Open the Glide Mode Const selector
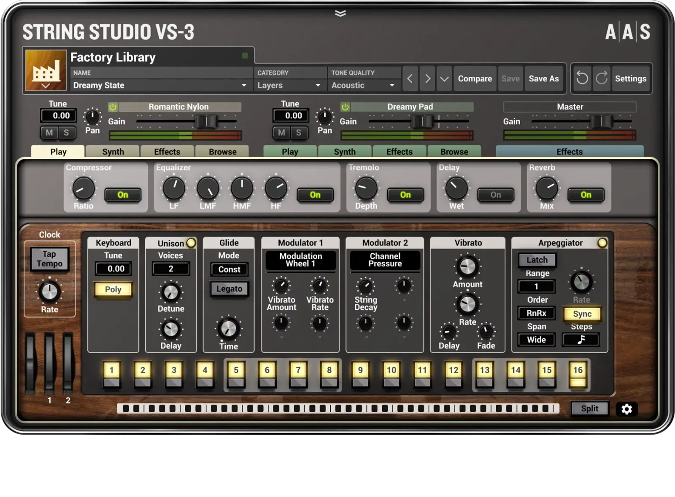 [229, 269]
